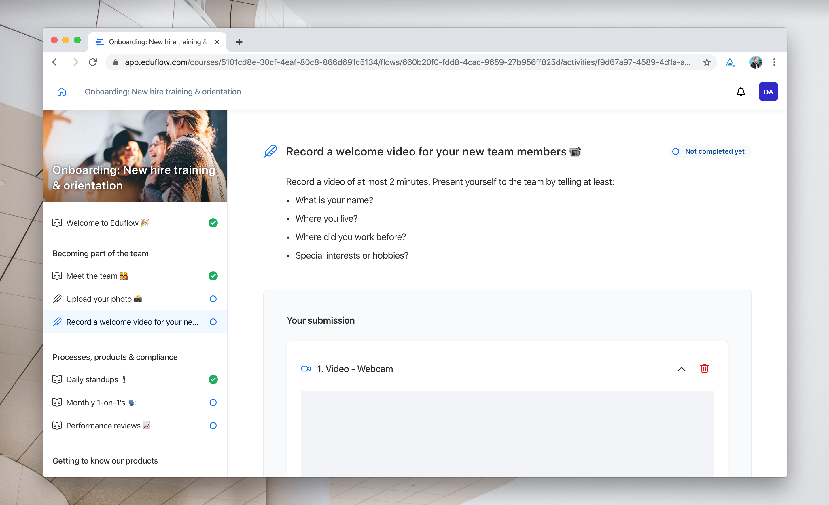The image size is (829, 505).
Task: Click book icon next to Daily standups
Action: [x=57, y=379]
